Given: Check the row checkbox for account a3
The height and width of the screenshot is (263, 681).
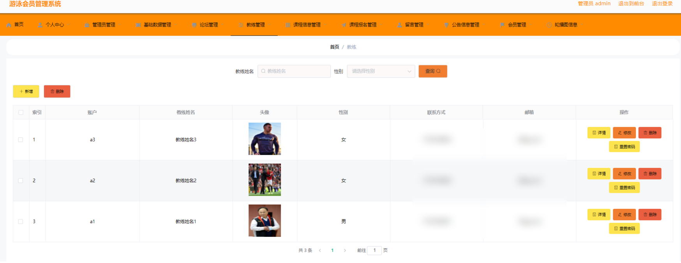Looking at the screenshot, I should coord(21,140).
